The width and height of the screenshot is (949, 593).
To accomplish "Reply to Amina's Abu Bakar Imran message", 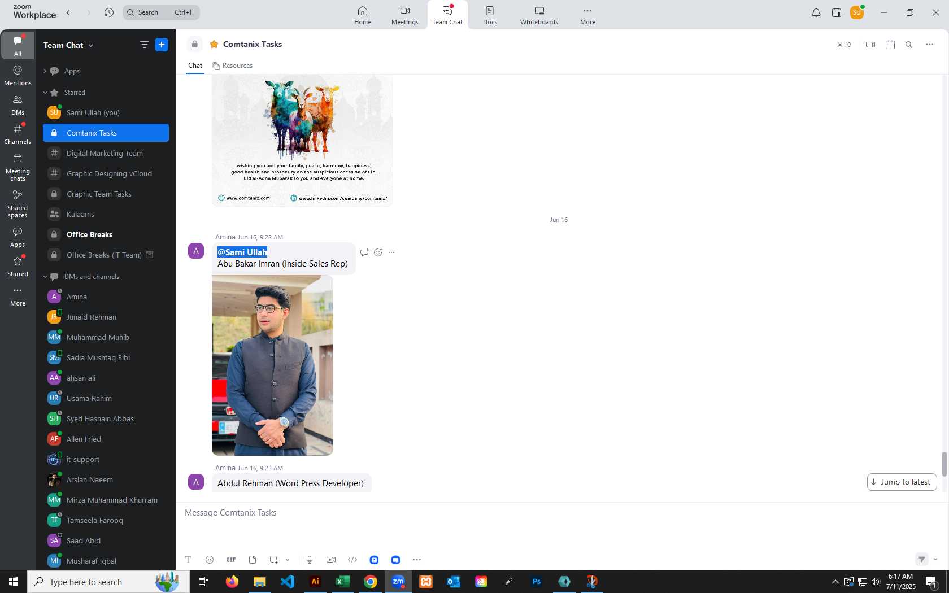I will (x=364, y=252).
